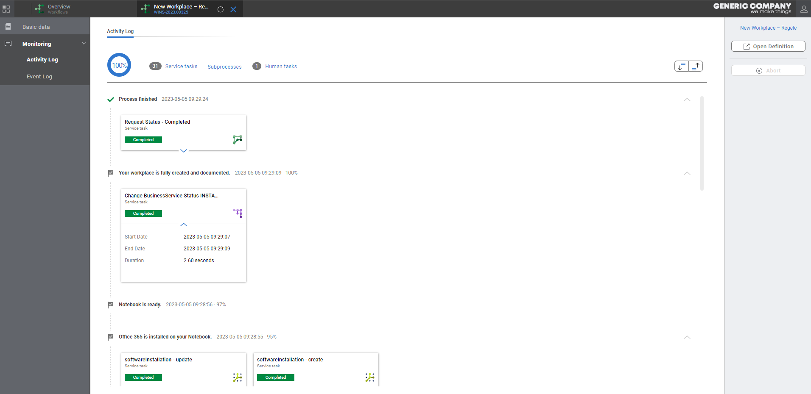
Task: Click the End Date value 2023-05-05 09:29:09
Action: (207, 249)
